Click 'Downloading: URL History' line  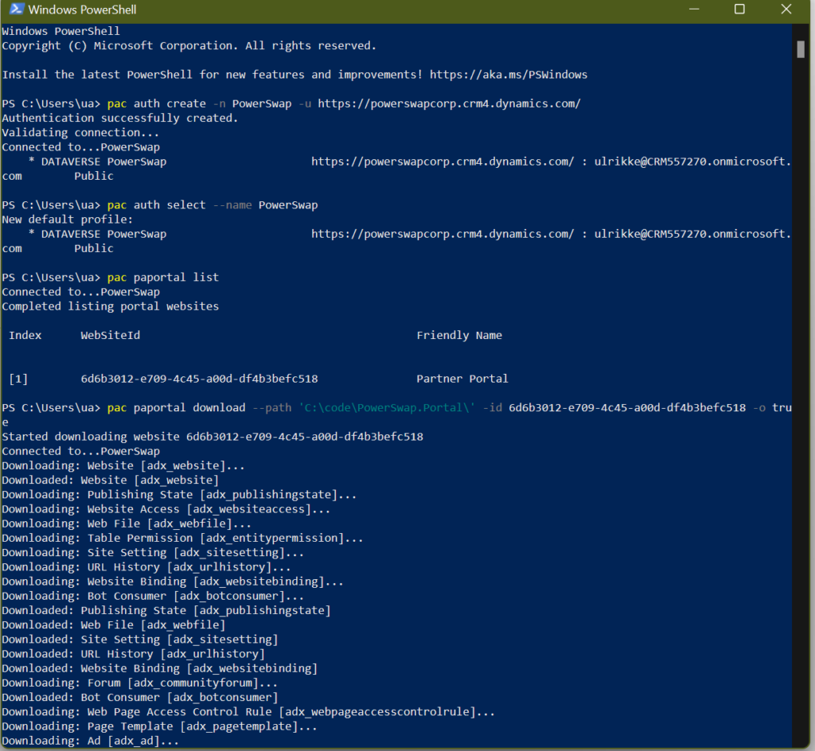point(146,568)
